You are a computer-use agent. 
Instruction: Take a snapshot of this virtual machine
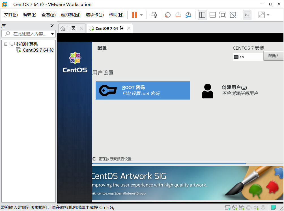coord(168,15)
